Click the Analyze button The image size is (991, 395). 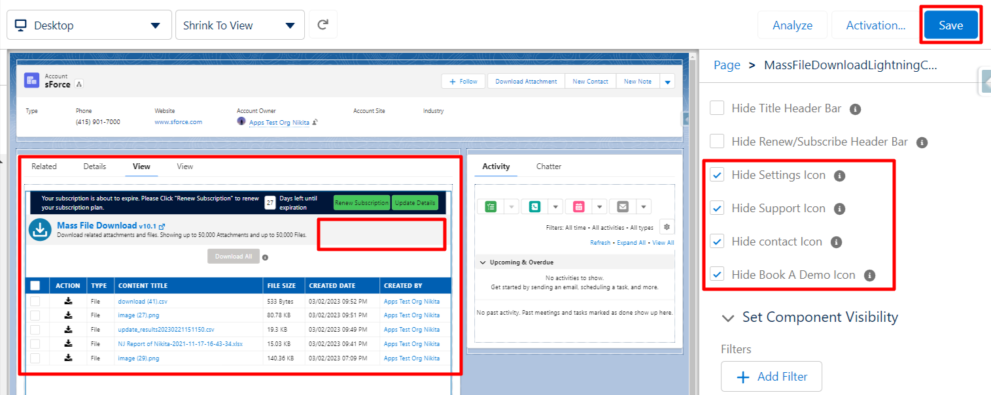click(792, 25)
